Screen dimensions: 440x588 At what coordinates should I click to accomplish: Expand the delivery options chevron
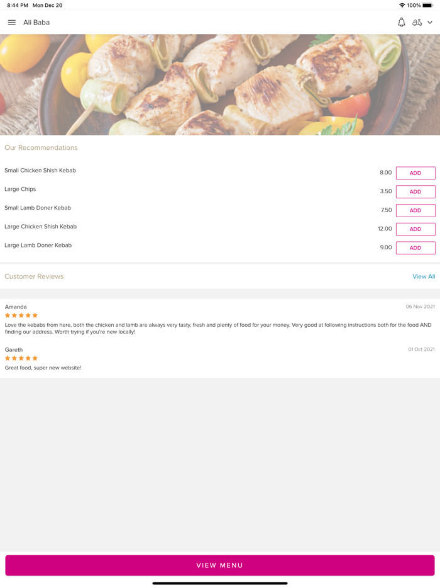click(x=430, y=23)
